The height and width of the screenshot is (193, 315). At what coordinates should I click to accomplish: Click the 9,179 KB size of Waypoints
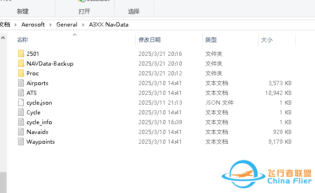(x=280, y=142)
